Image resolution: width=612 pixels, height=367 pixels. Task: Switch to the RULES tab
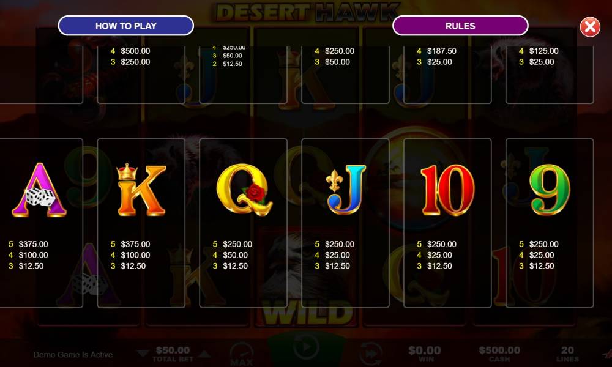pos(460,26)
